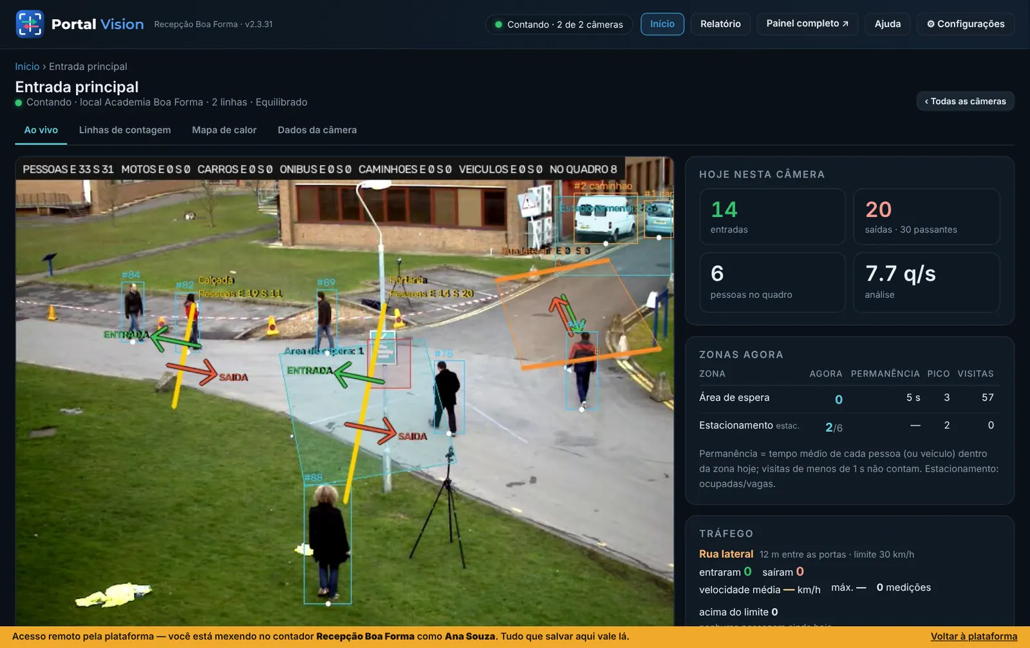Select the Dados da câmera tab
The height and width of the screenshot is (648, 1030).
[317, 130]
